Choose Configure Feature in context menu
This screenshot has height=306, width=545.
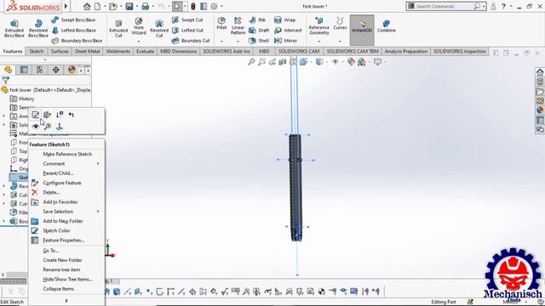pyautogui.click(x=62, y=183)
